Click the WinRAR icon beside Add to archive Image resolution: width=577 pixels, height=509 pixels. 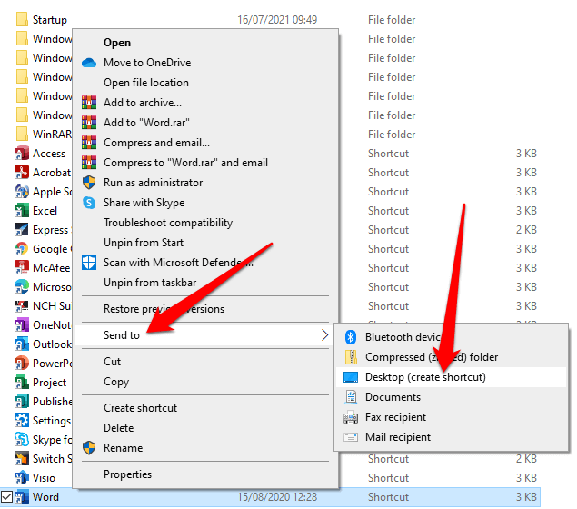pos(89,103)
